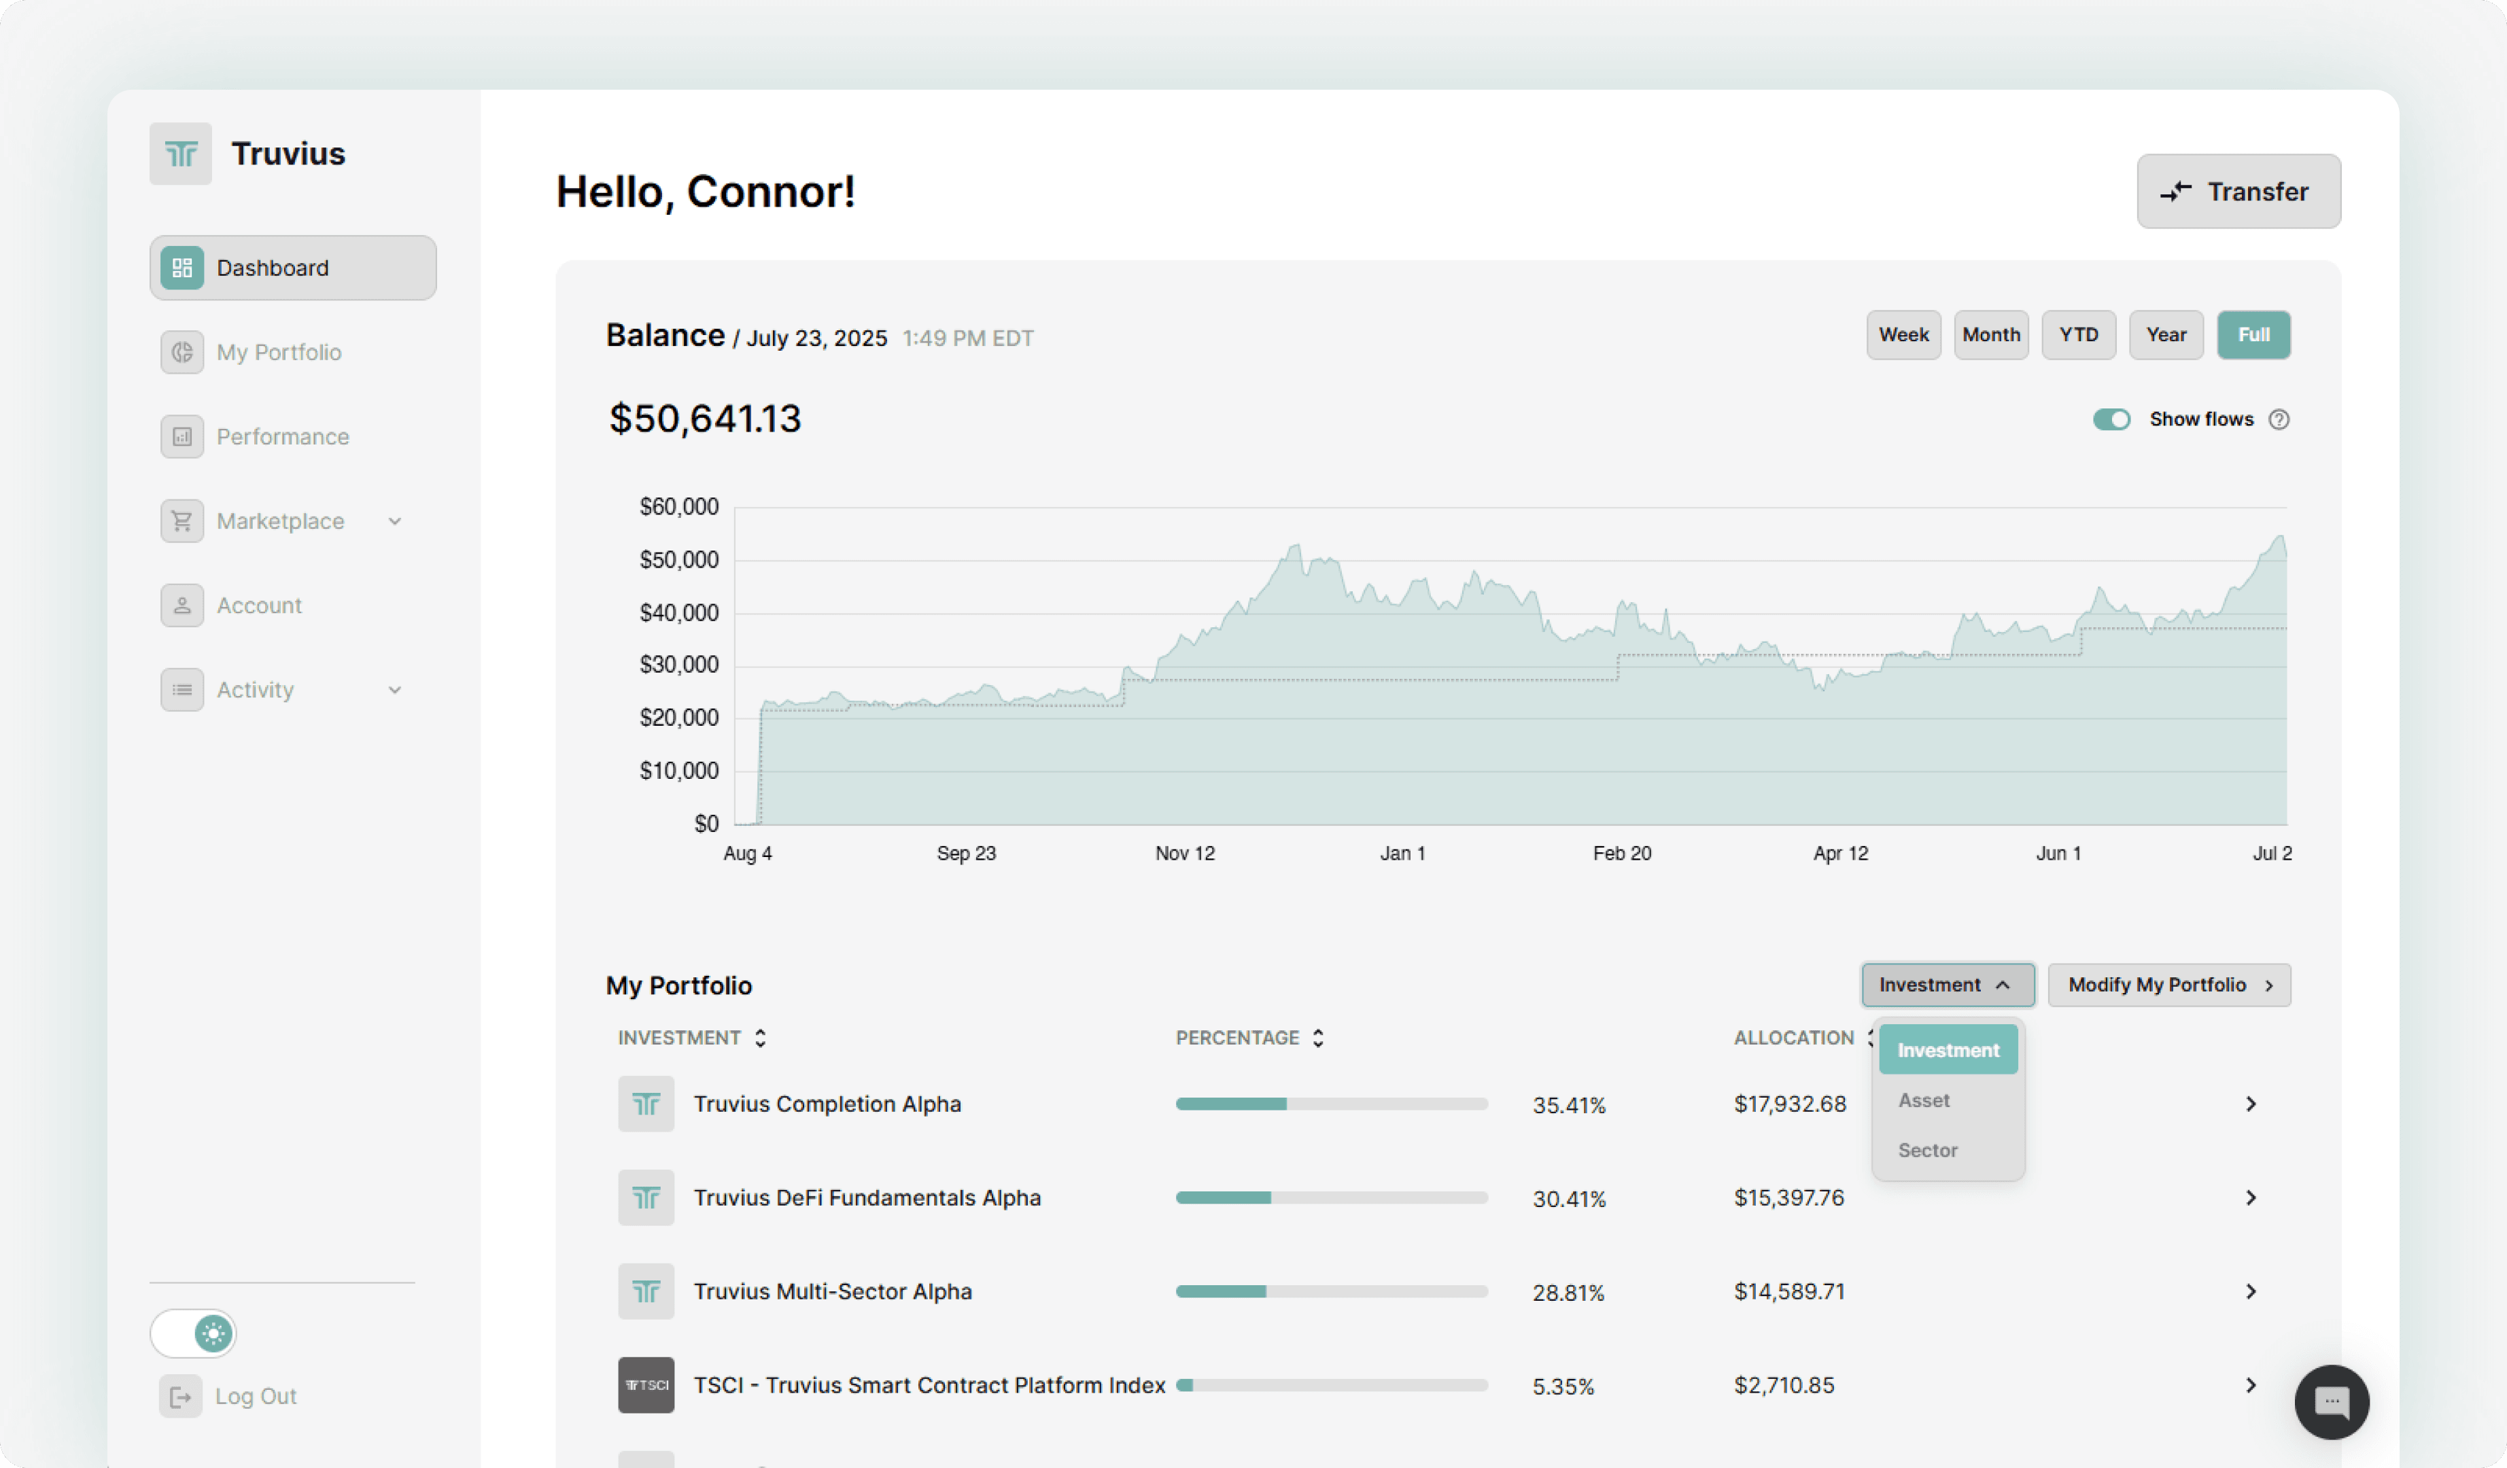Click the Account person icon
The height and width of the screenshot is (1468, 2507).
182,606
